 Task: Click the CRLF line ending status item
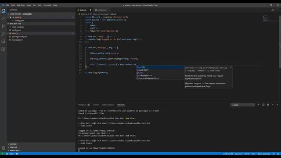253,154
